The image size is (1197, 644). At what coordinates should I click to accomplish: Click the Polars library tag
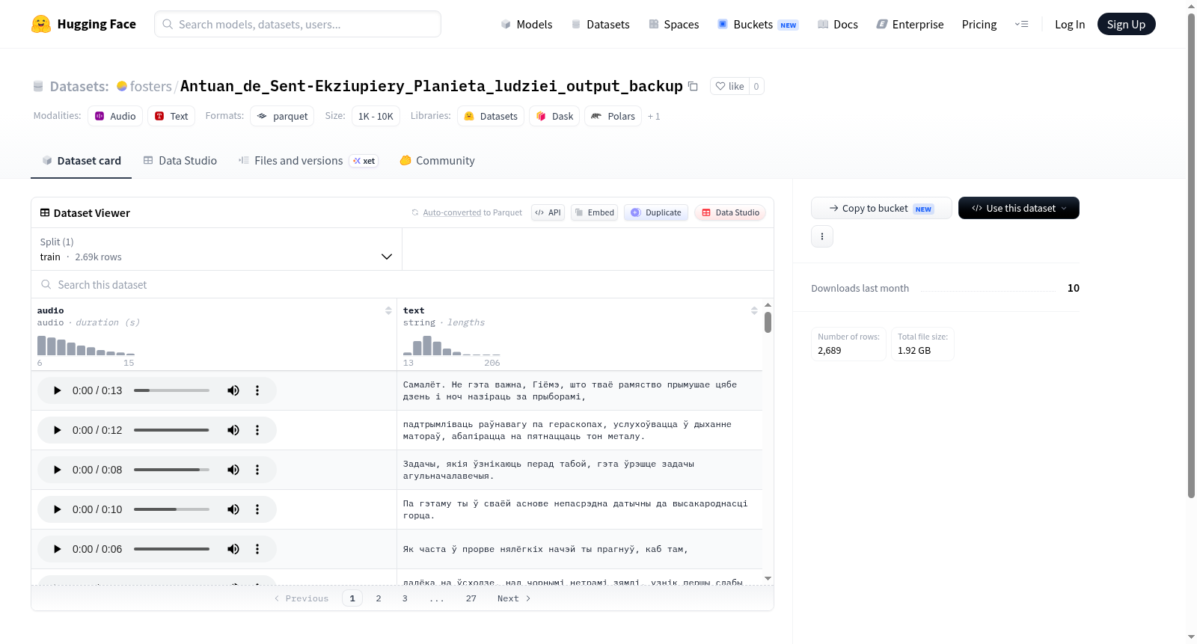[613, 116]
